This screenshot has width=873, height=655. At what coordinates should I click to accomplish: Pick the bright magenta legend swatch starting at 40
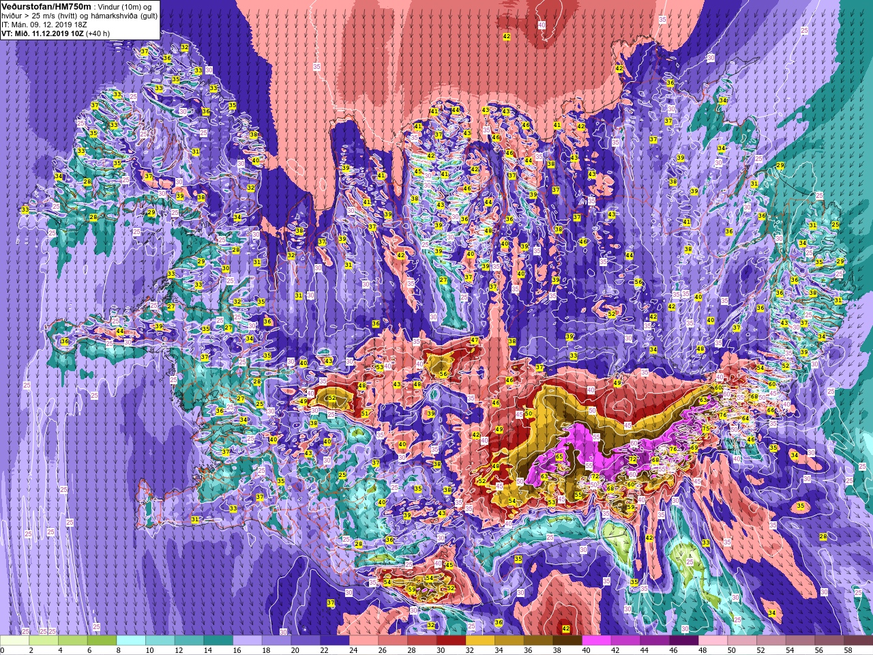coord(597,641)
